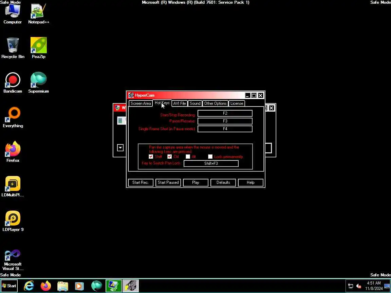The height and width of the screenshot is (293, 391).
Task: Click the Start/Stop Recording hotkey field F2
Action: click(225, 113)
